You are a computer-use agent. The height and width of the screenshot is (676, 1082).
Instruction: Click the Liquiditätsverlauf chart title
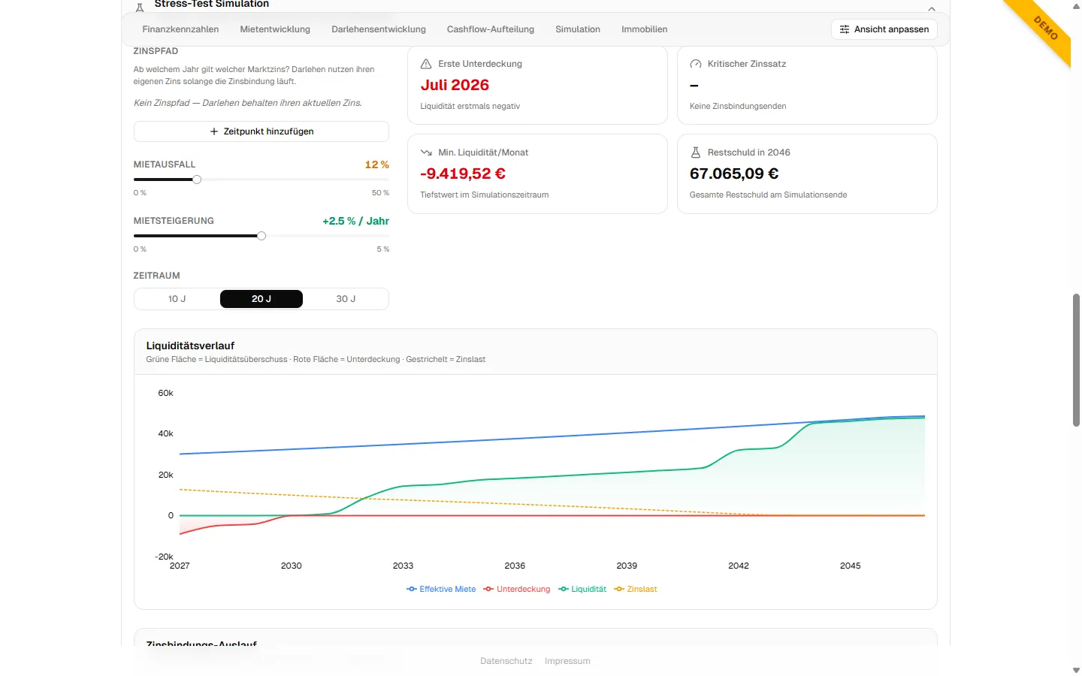(190, 346)
